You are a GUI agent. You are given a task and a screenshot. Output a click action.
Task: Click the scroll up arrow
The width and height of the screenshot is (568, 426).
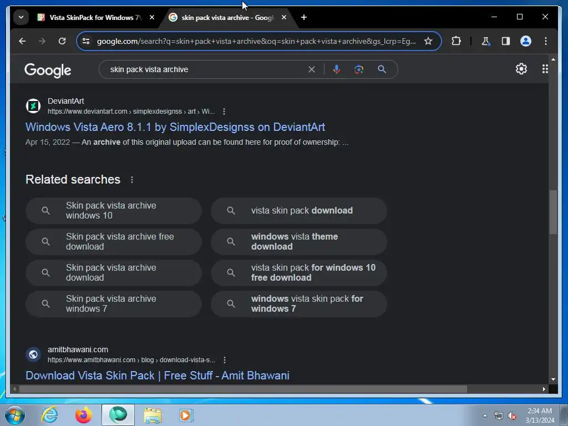click(x=553, y=59)
